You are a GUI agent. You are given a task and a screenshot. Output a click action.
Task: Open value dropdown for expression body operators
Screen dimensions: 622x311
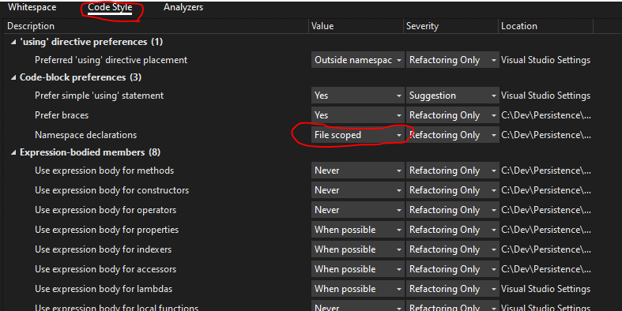point(358,210)
